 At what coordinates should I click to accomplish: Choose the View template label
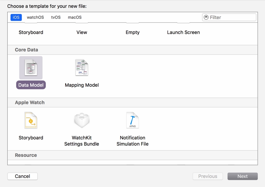coord(82,32)
